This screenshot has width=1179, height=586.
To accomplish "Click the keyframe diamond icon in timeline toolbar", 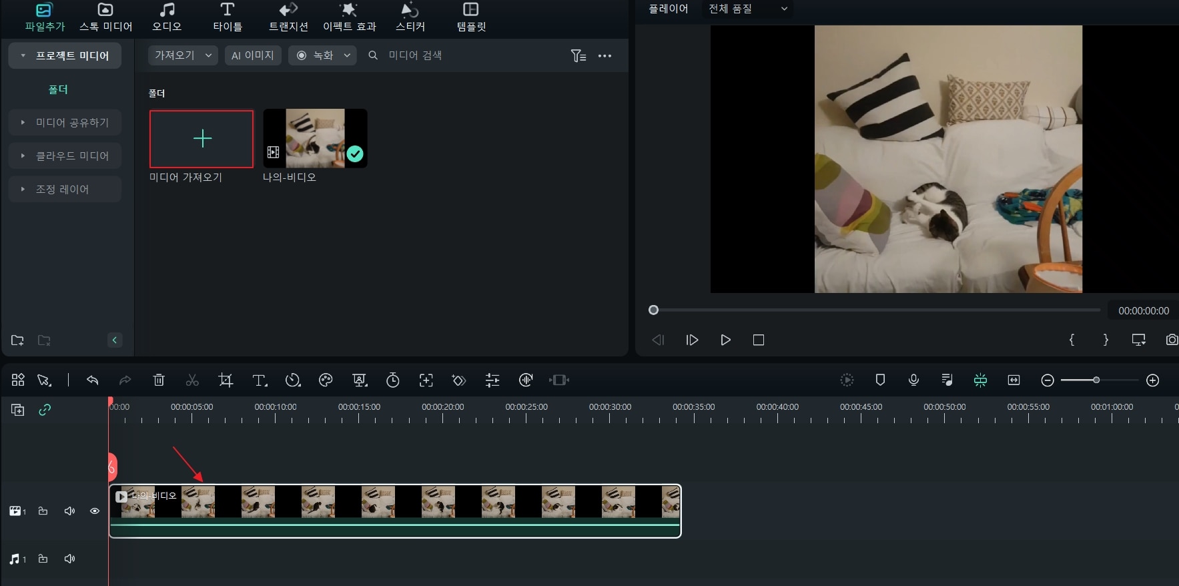I will coord(459,380).
